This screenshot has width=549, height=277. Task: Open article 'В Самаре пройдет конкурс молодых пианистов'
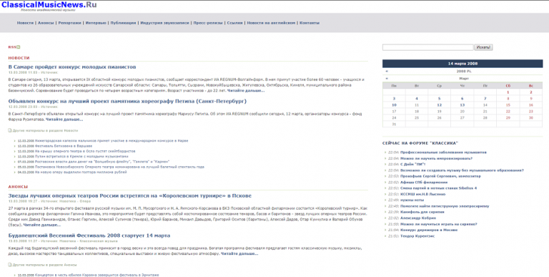click(x=72, y=67)
